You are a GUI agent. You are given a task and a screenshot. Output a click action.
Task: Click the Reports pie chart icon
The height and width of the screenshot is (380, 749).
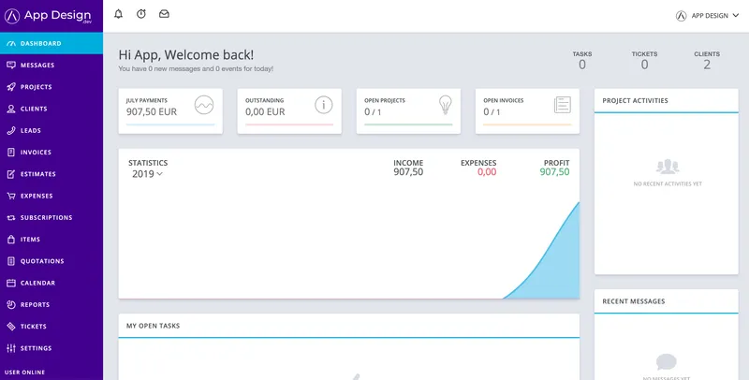(11, 304)
